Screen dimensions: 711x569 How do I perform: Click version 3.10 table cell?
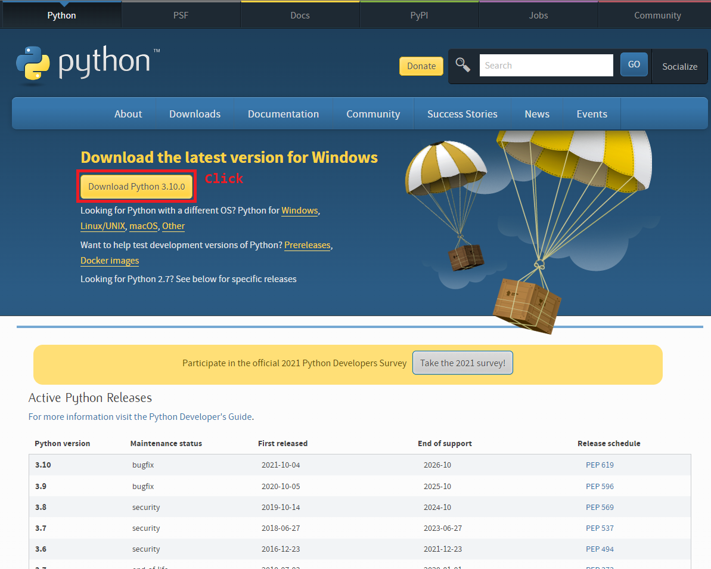[43, 465]
